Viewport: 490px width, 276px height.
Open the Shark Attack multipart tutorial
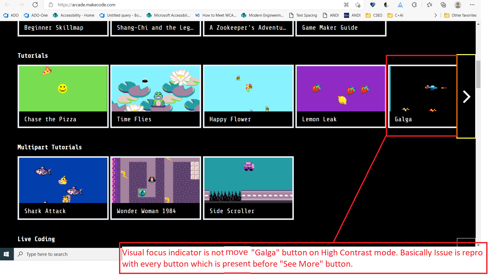63,188
